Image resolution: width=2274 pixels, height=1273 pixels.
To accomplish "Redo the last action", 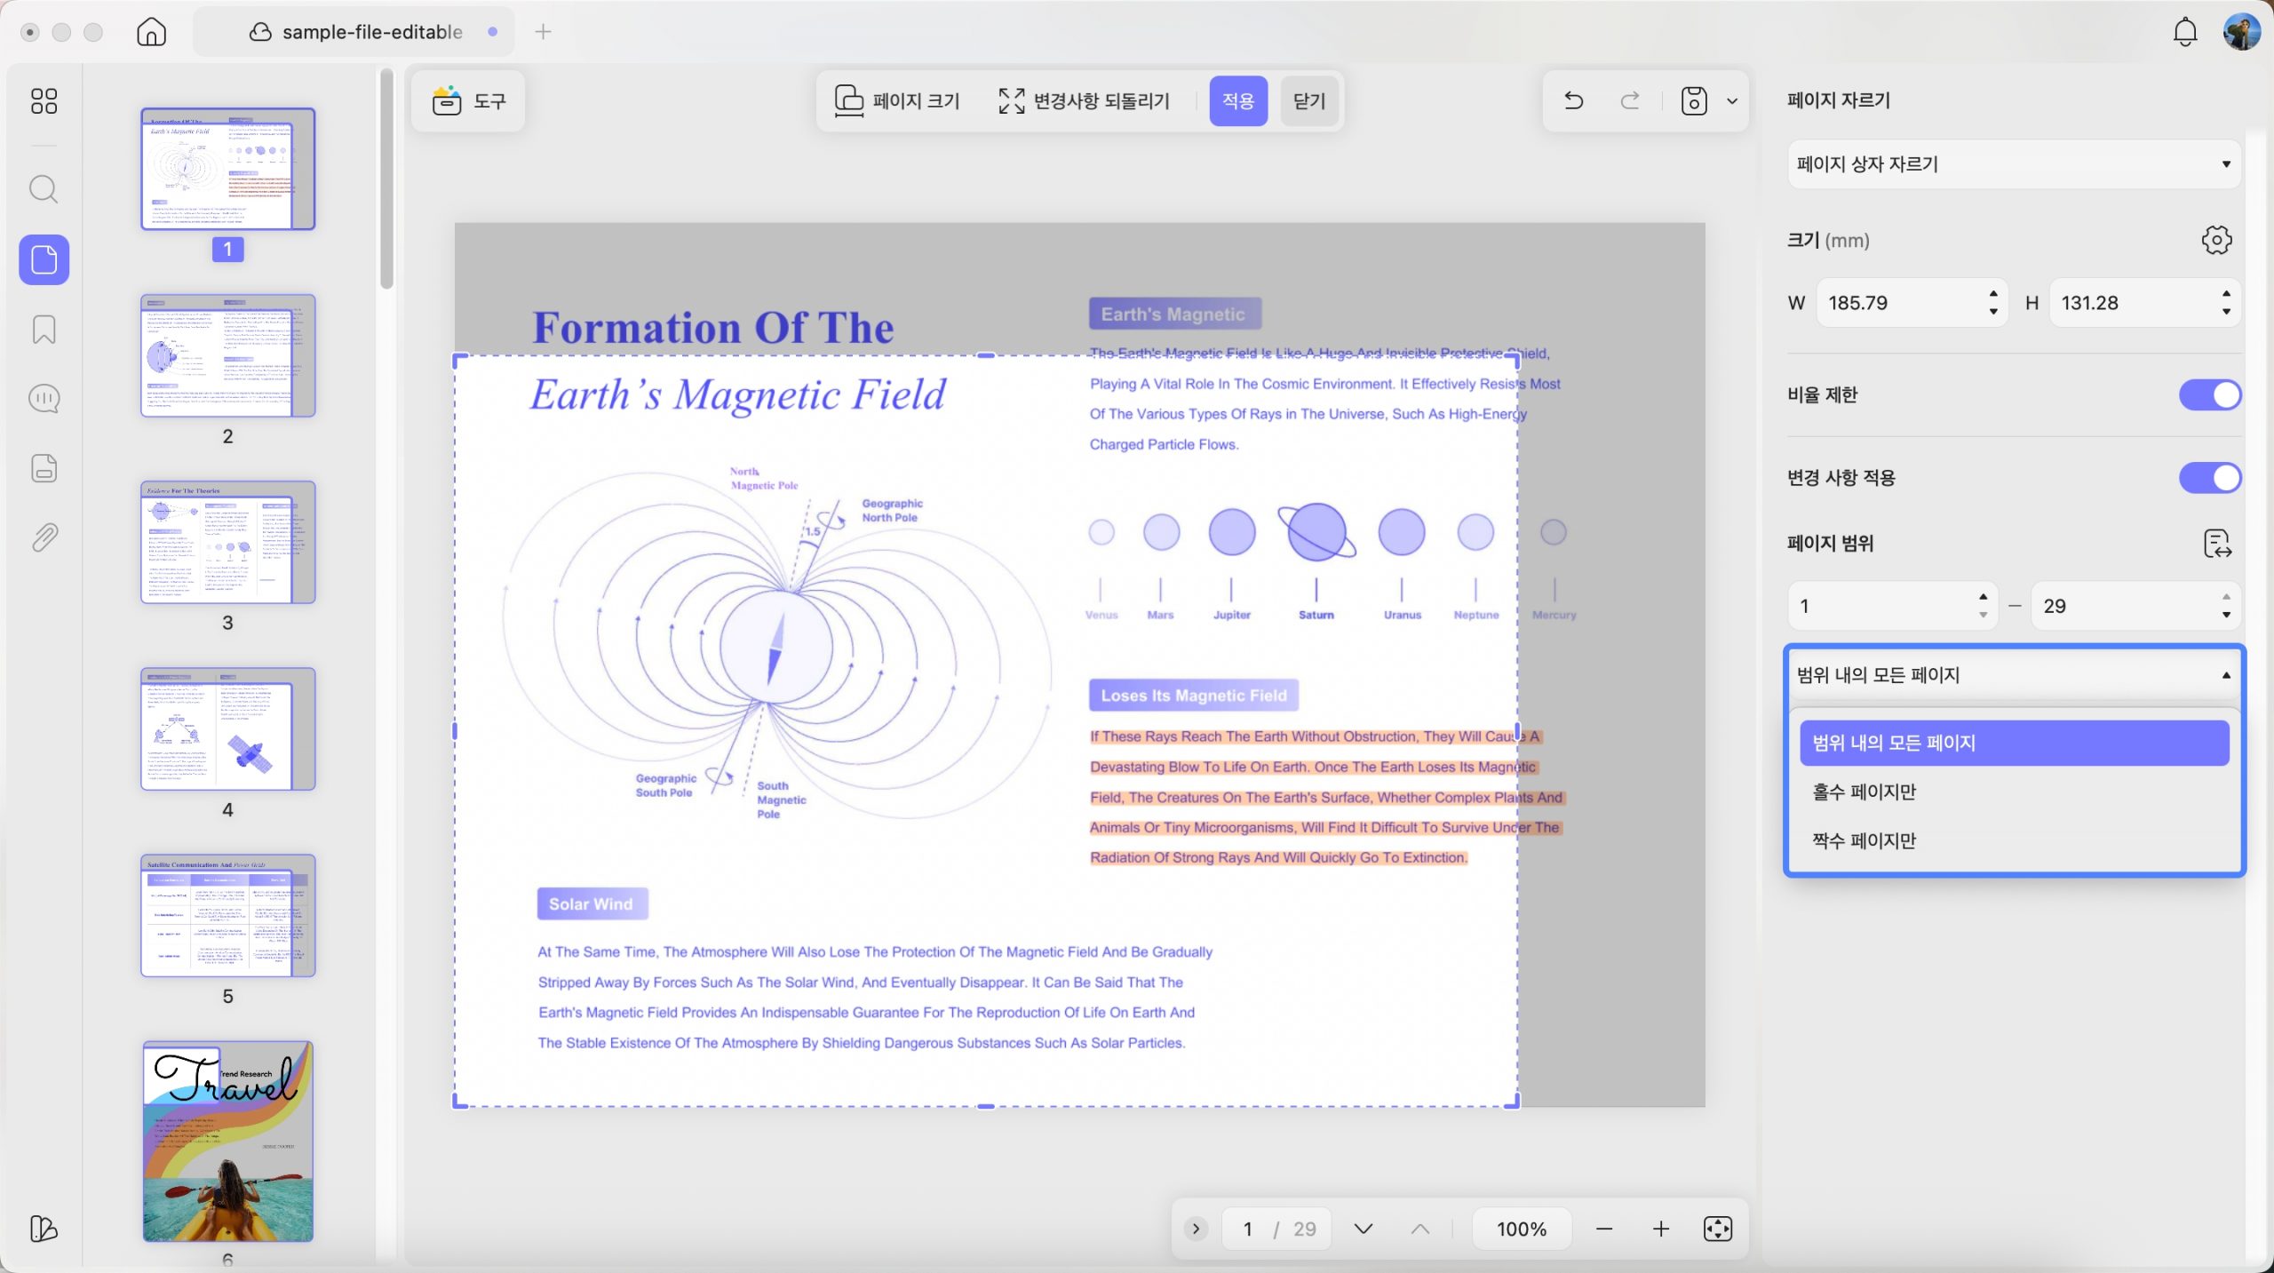I will pos(1630,101).
